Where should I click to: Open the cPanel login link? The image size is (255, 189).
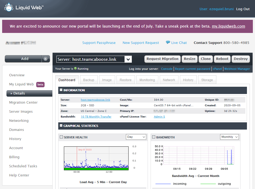(x=217, y=69)
